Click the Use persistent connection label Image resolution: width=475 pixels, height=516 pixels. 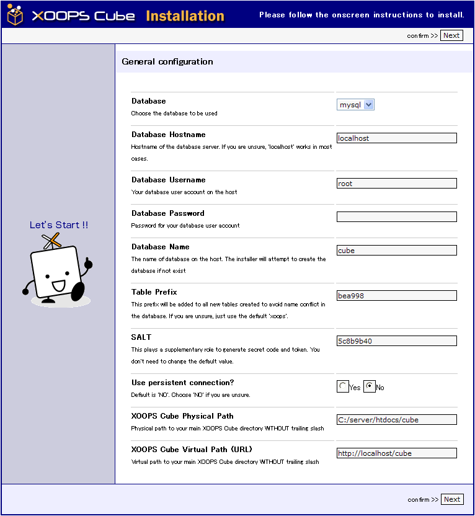point(182,383)
